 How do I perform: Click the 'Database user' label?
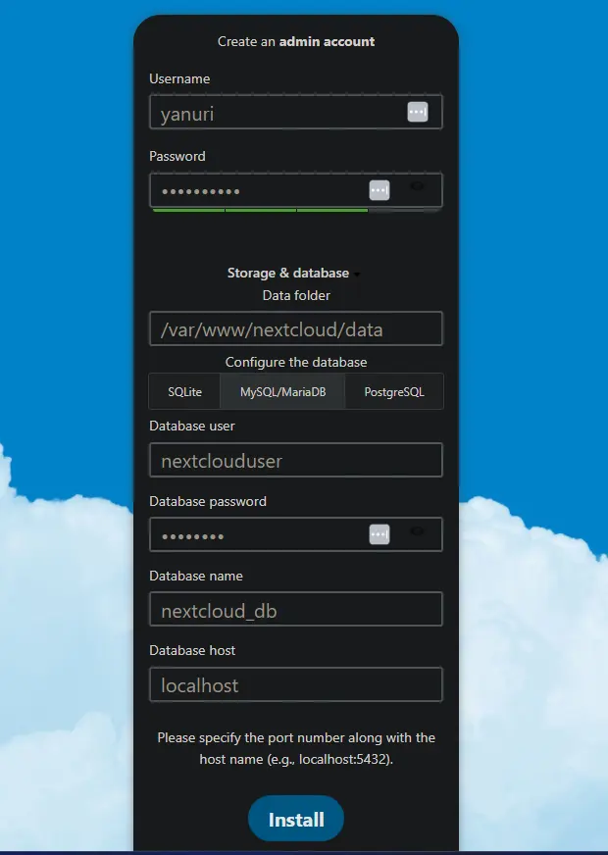point(192,427)
